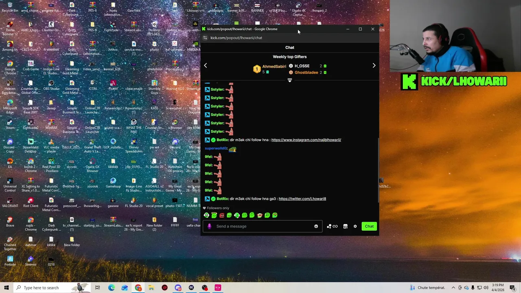The width and height of the screenshot is (521, 293).
Task: Click the Followers only label
Action: tap(218, 208)
